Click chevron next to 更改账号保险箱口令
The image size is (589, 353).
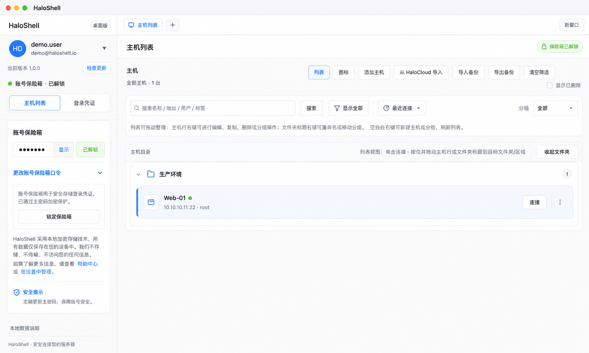click(100, 173)
